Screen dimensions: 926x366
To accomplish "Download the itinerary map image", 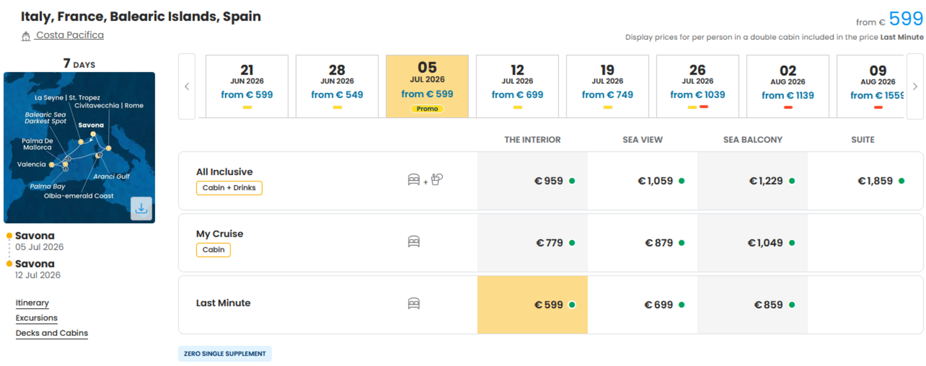I will pyautogui.click(x=141, y=209).
